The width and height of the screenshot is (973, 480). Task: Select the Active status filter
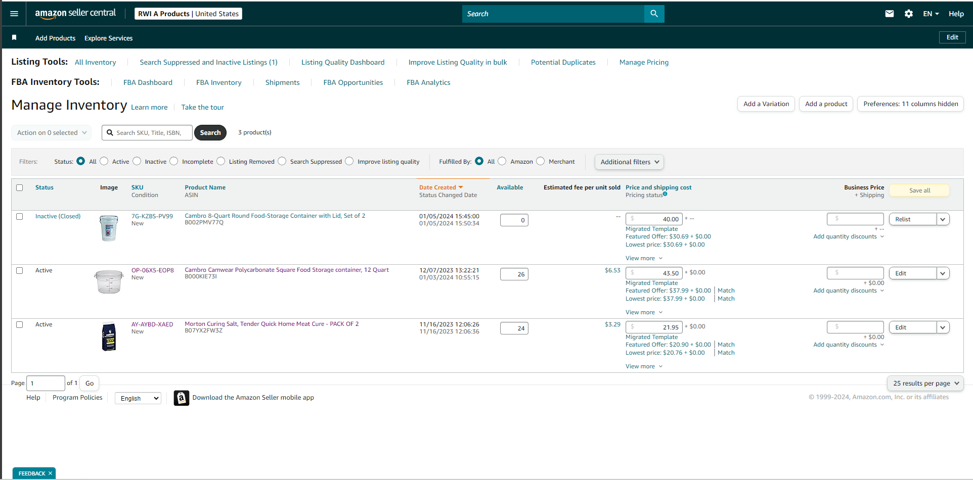(104, 161)
